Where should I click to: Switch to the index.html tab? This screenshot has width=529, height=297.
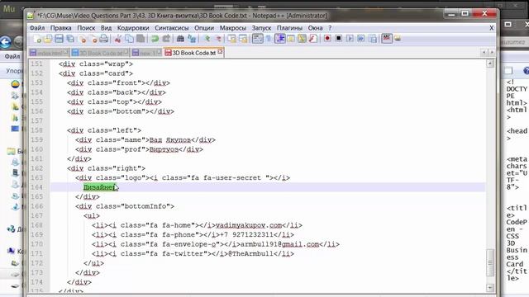tap(49, 53)
